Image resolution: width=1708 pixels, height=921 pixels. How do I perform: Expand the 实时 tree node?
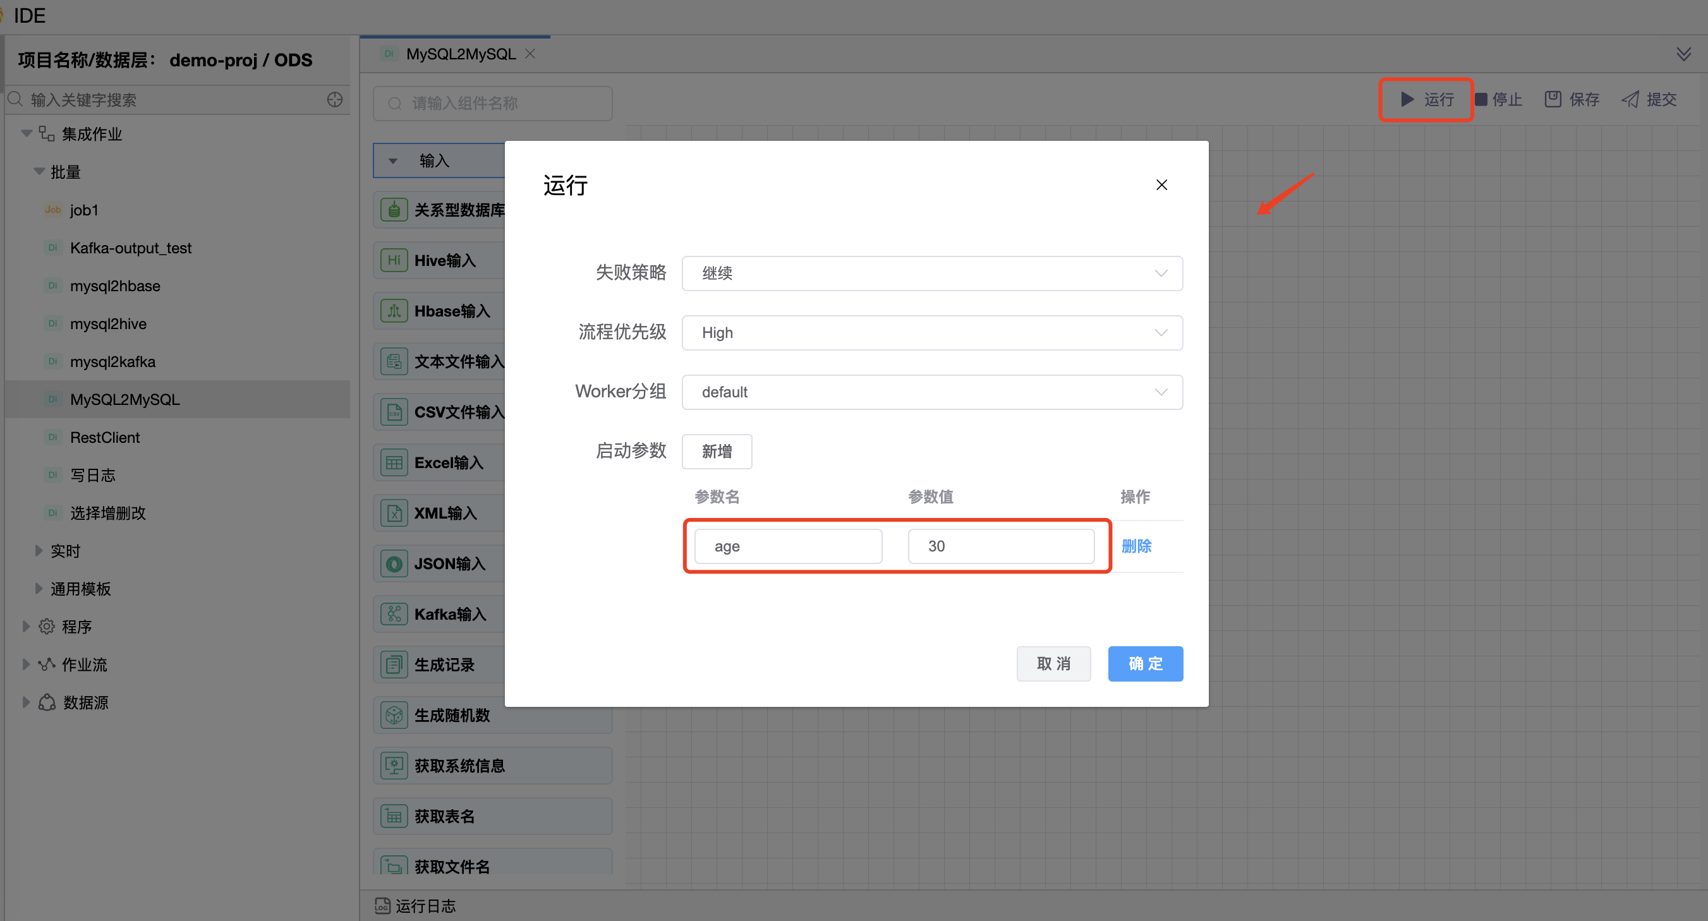point(39,550)
